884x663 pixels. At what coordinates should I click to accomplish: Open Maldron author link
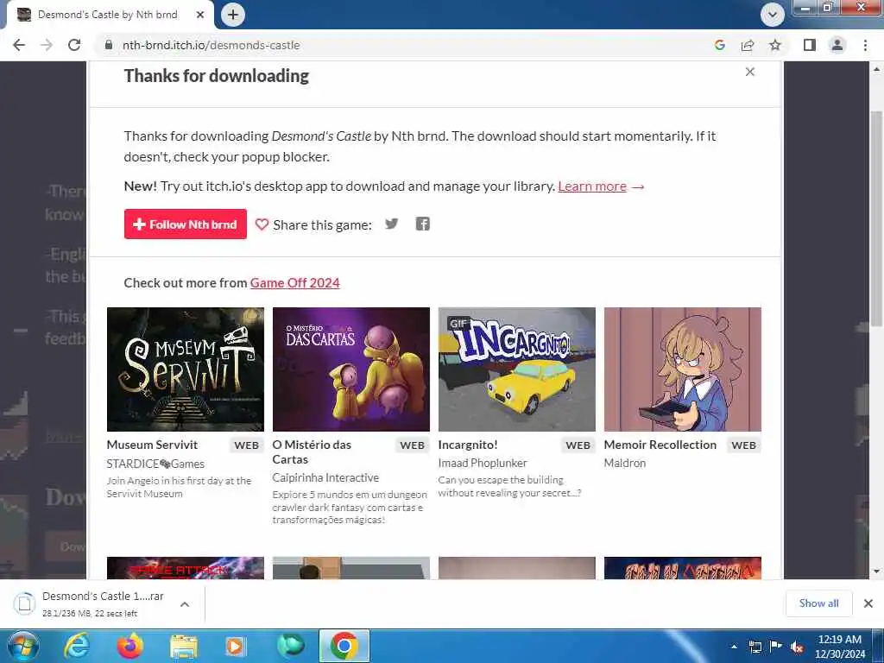[625, 463]
